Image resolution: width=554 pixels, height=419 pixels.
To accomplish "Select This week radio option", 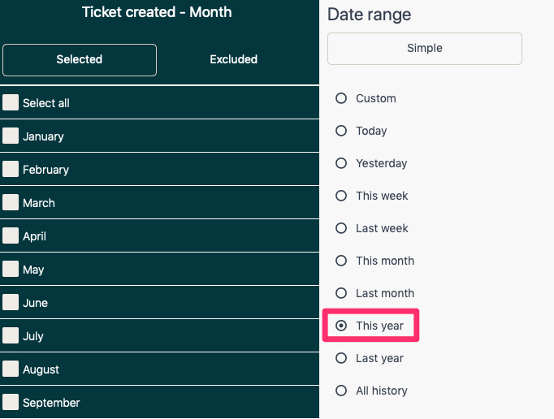I will click(341, 196).
